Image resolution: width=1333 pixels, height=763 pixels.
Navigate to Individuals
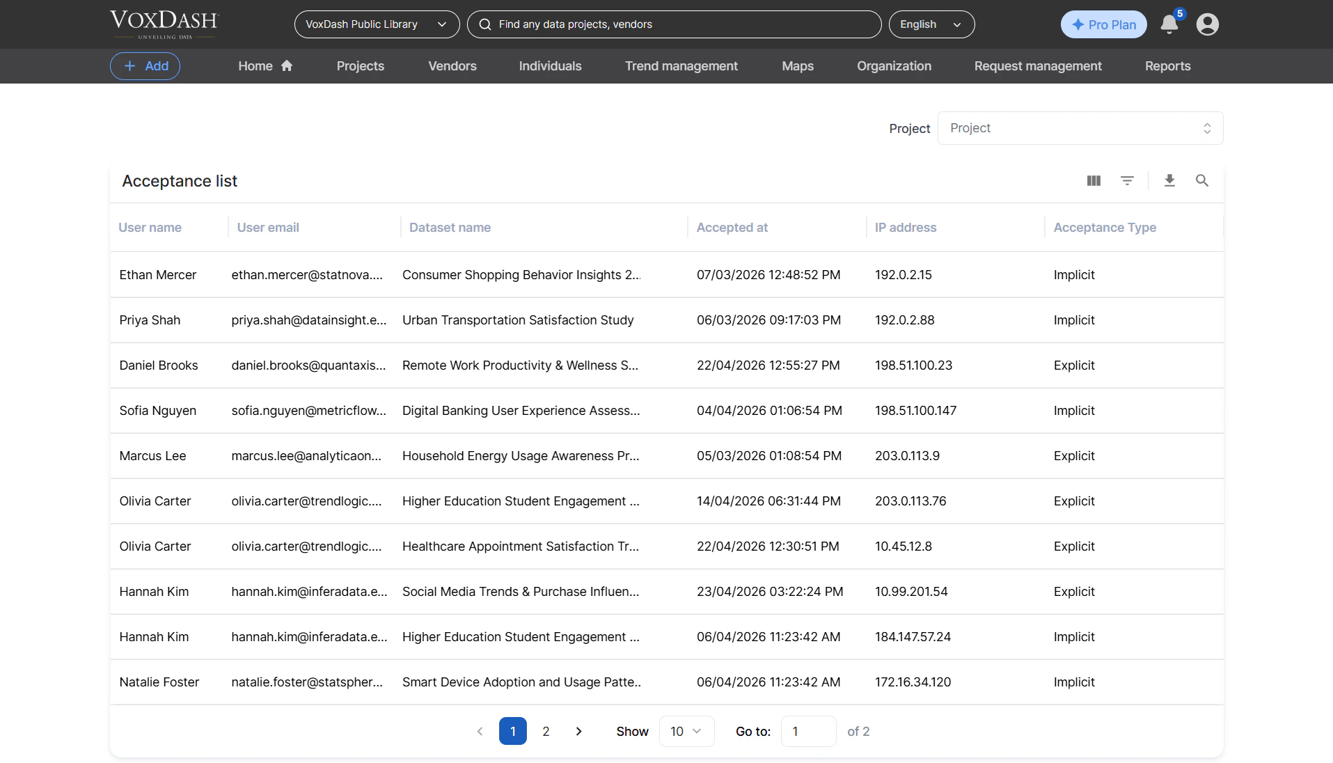click(x=550, y=66)
